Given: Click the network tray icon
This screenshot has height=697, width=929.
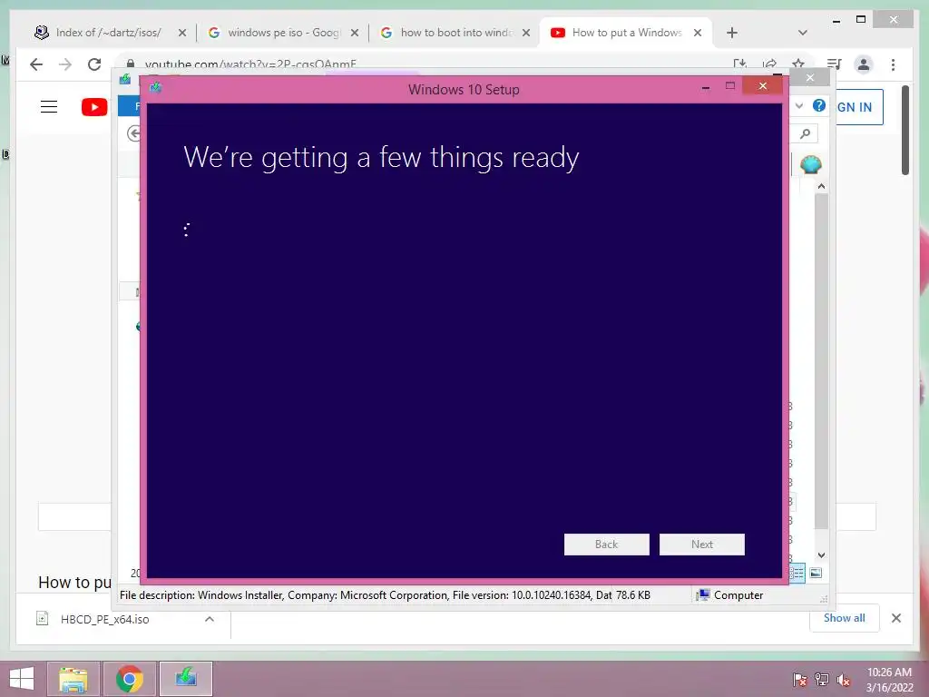Looking at the screenshot, I should 822,680.
